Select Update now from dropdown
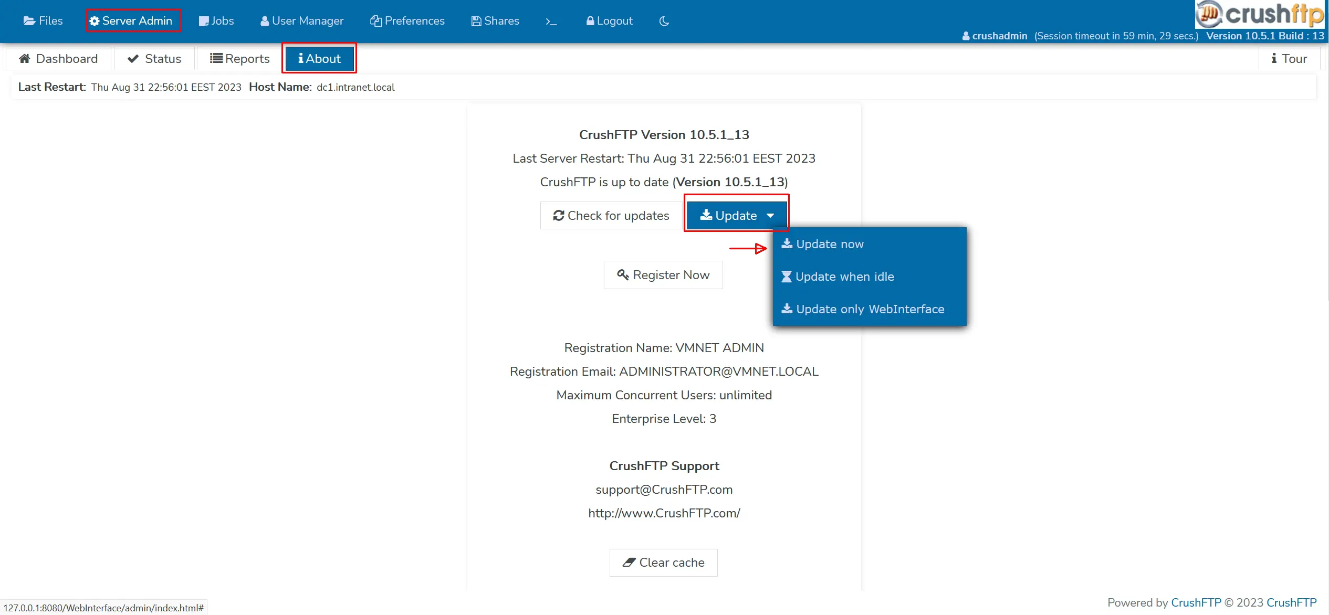The width and height of the screenshot is (1329, 615). pyautogui.click(x=829, y=244)
